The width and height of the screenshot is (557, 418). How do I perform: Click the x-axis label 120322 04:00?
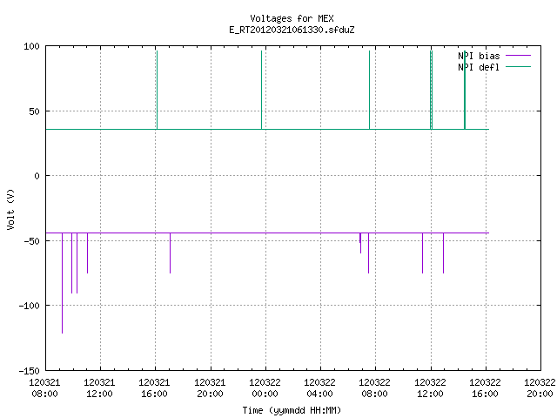[319, 388]
